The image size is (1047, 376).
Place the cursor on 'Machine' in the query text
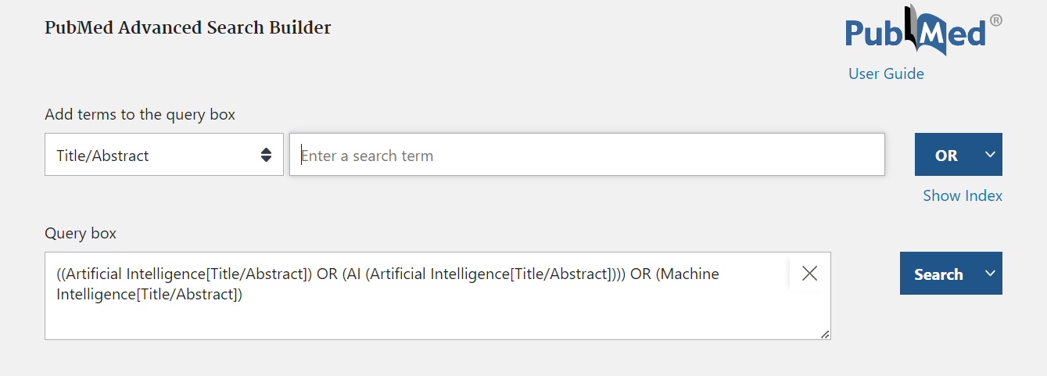pos(688,274)
